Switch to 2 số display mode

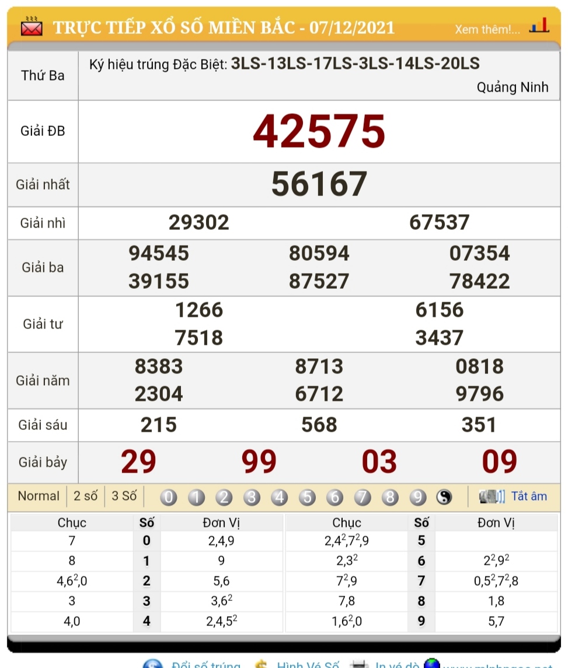[x=85, y=496]
